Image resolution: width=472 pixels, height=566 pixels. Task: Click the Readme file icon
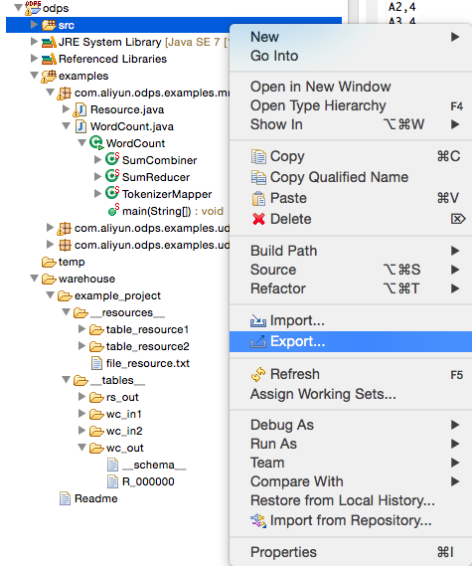tap(65, 498)
